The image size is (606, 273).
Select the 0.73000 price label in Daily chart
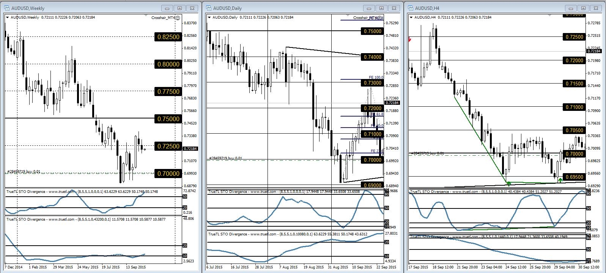(372, 83)
